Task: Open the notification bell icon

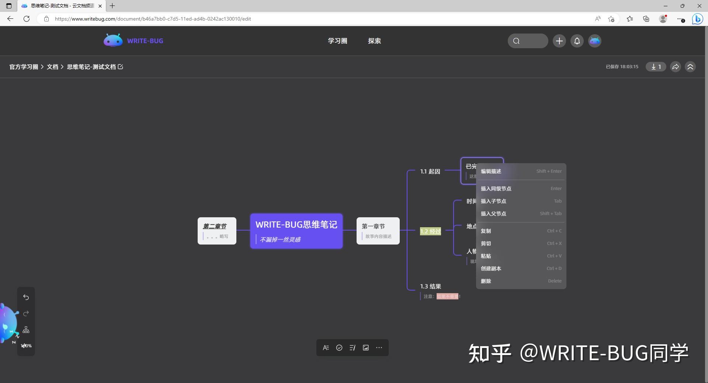Action: [577, 41]
